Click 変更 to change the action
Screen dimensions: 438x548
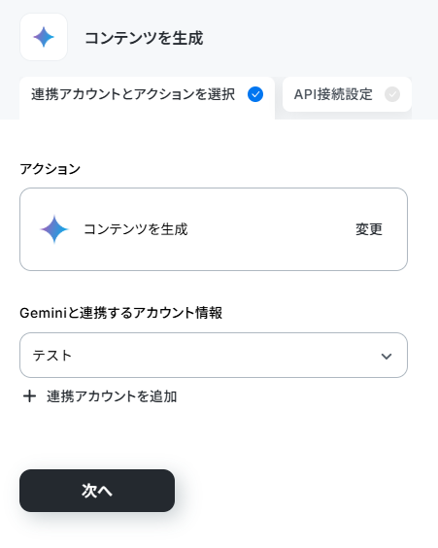click(369, 229)
